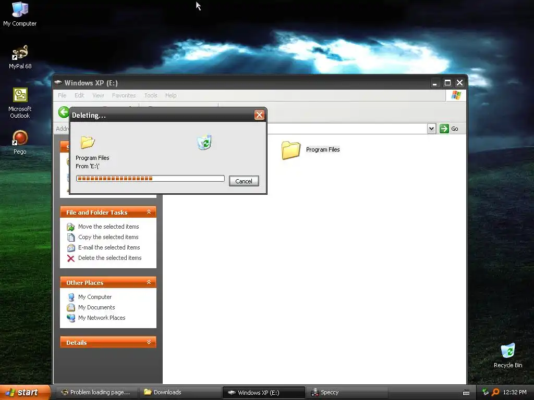Click Delete the selected items link

[110, 258]
